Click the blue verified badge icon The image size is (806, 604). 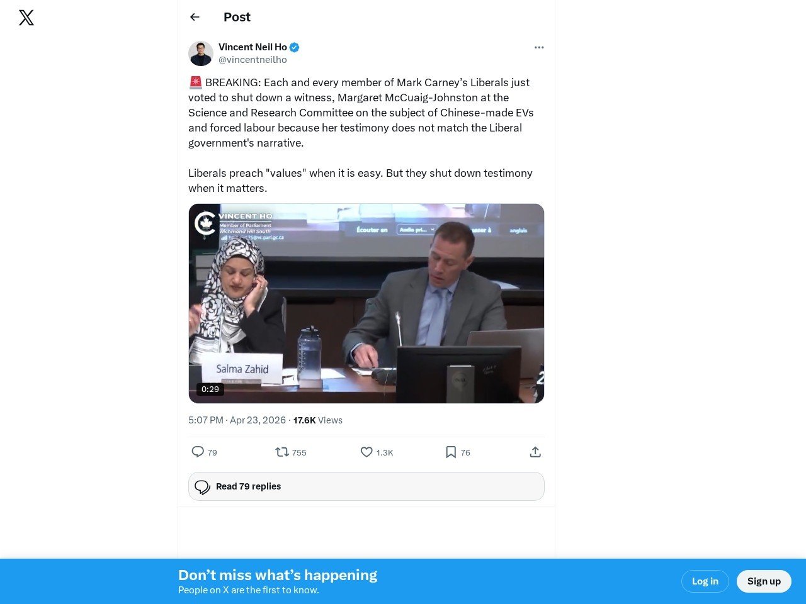click(x=294, y=47)
